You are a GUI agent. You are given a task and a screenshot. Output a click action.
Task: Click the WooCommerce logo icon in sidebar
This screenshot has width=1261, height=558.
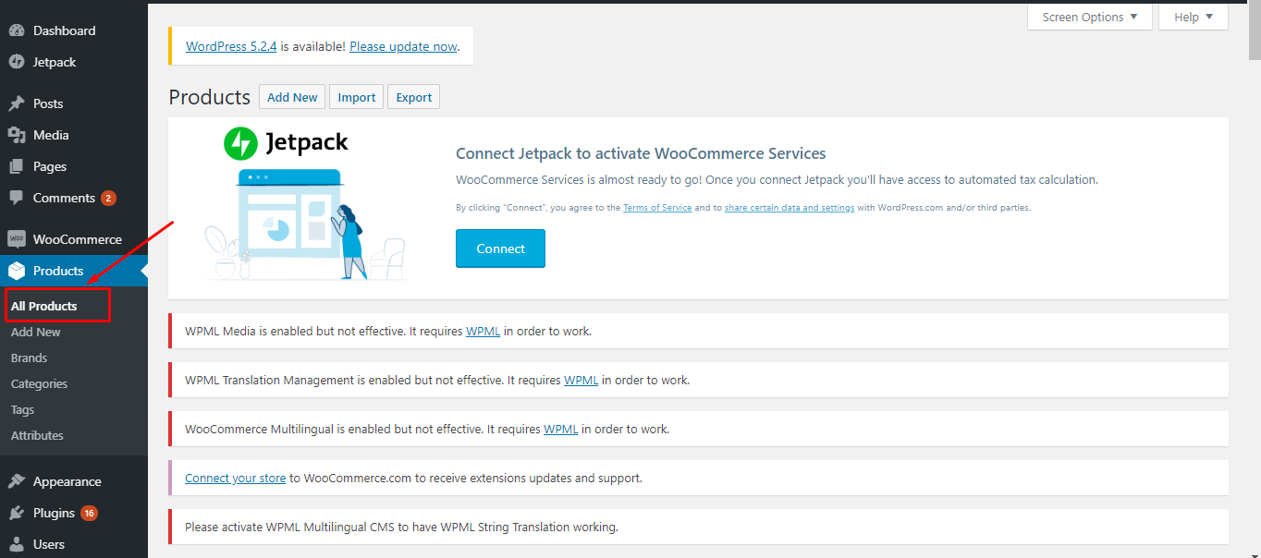point(17,239)
